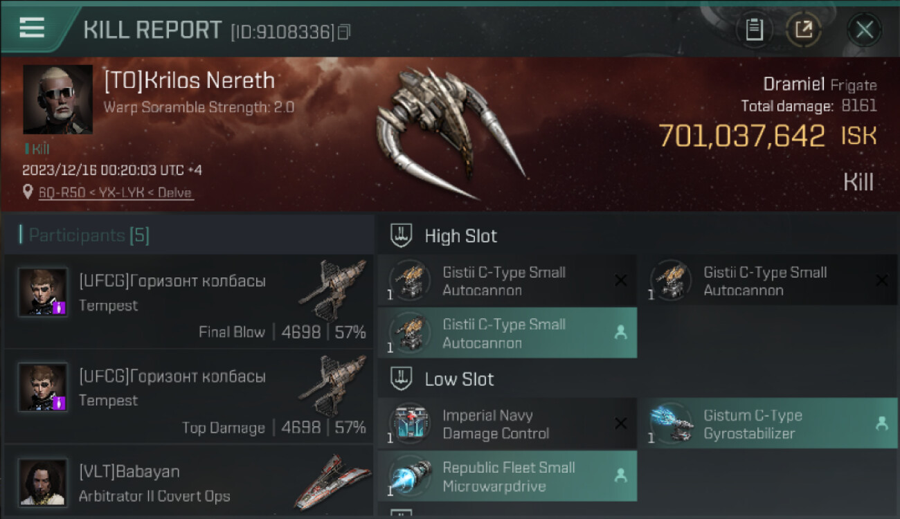Open the GQ-R5O Delve location link
This screenshot has height=519, width=900.
(x=116, y=193)
